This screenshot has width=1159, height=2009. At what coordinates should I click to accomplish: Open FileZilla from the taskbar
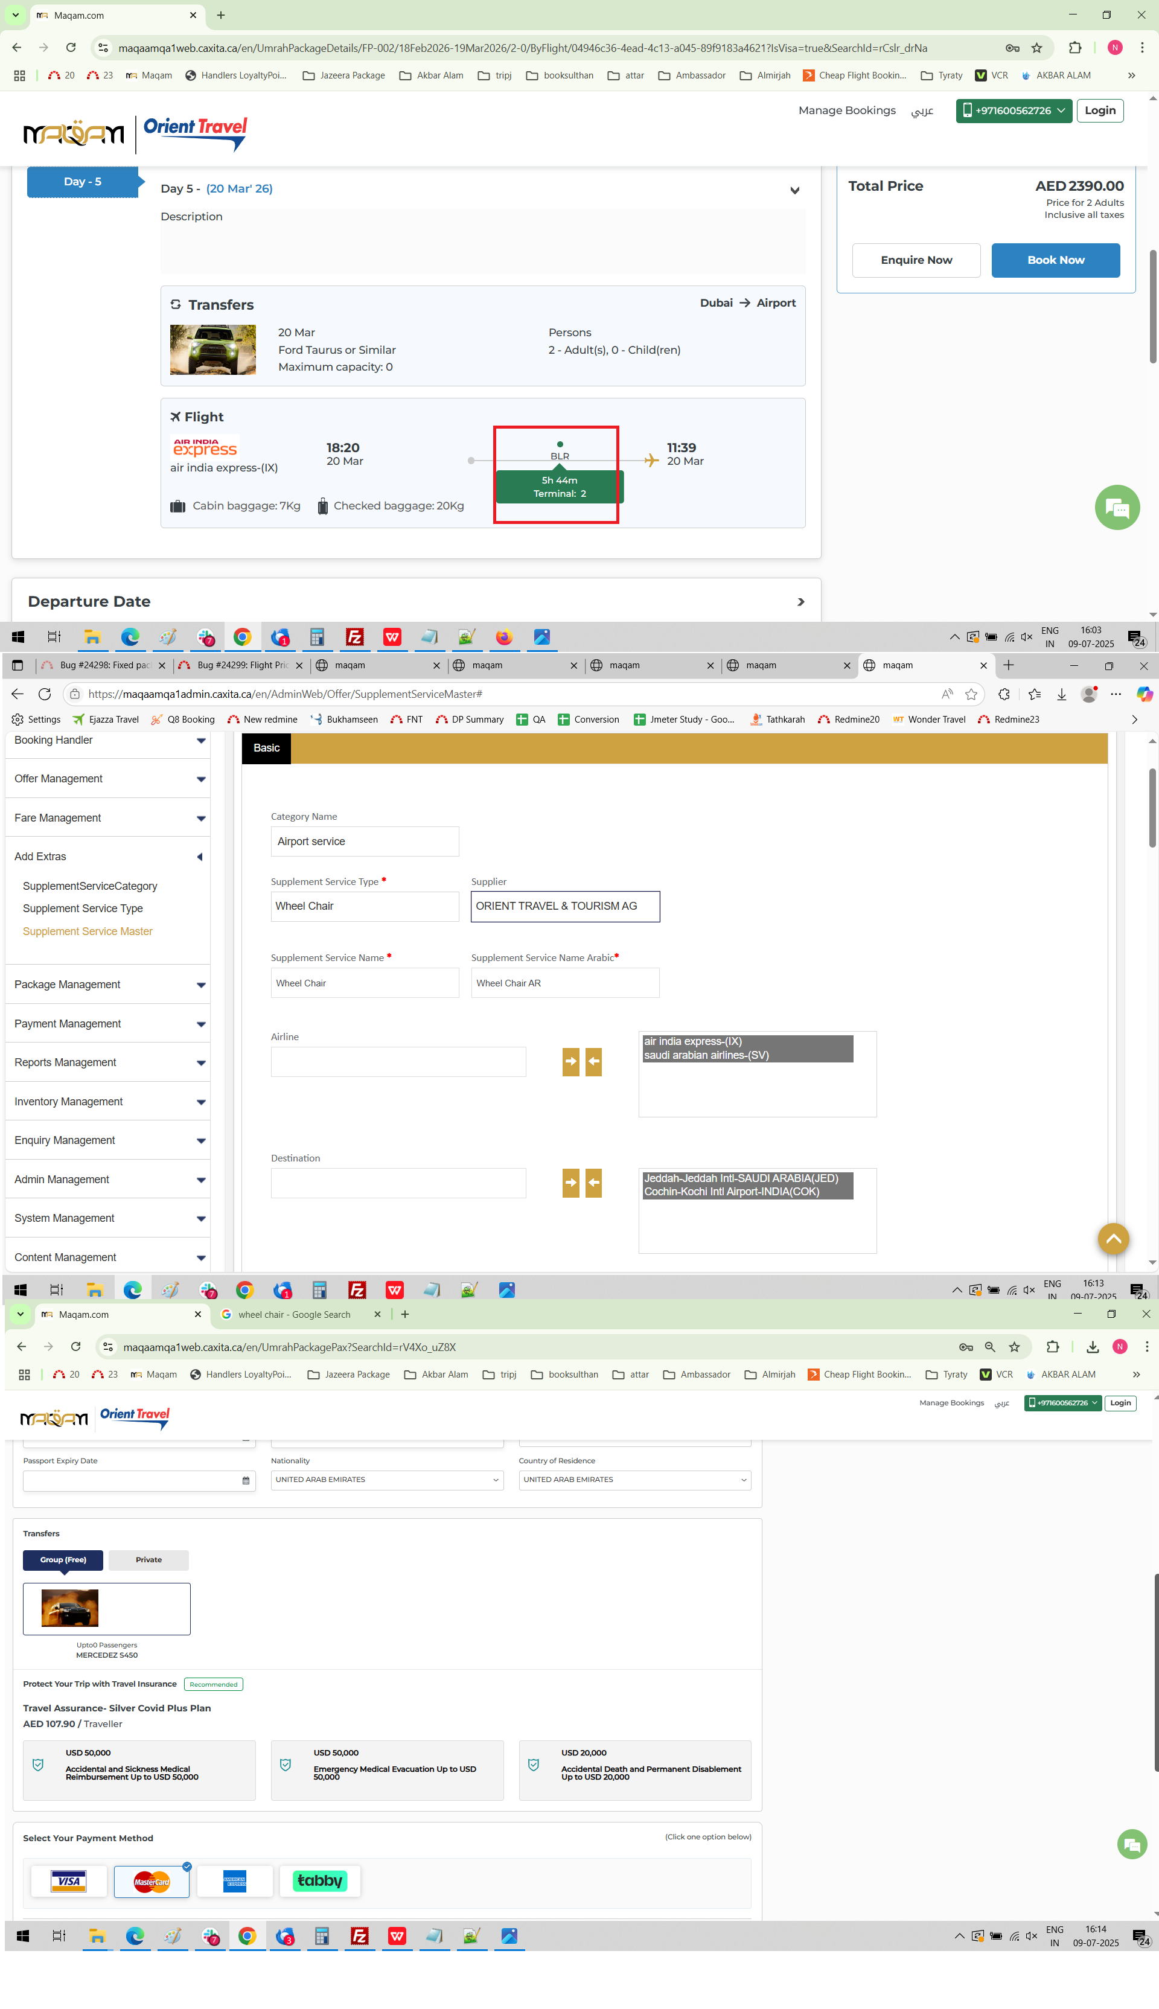[x=355, y=637]
